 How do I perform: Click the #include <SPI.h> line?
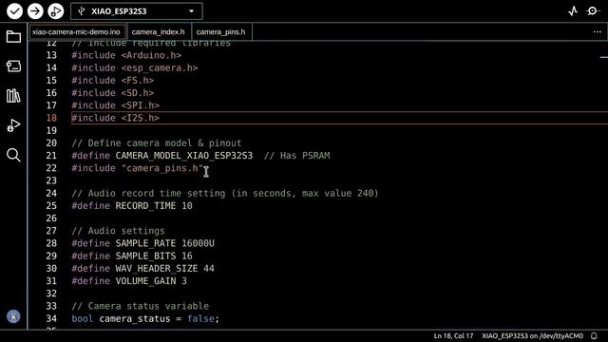pos(116,105)
